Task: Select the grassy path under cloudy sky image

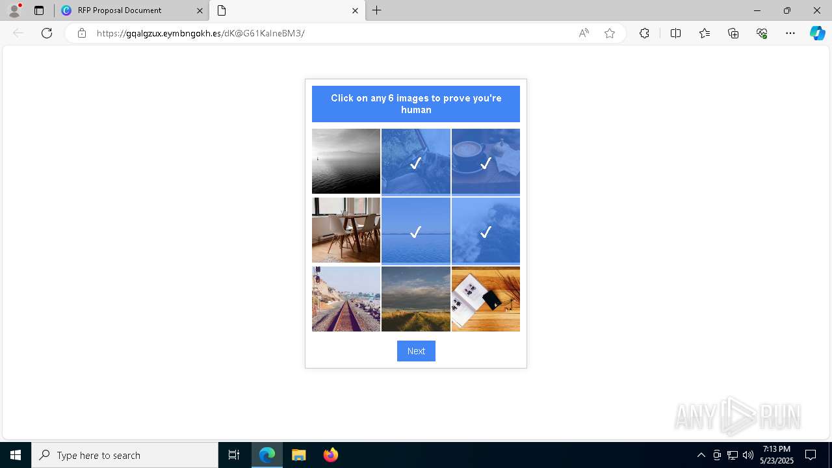Action: click(x=416, y=299)
